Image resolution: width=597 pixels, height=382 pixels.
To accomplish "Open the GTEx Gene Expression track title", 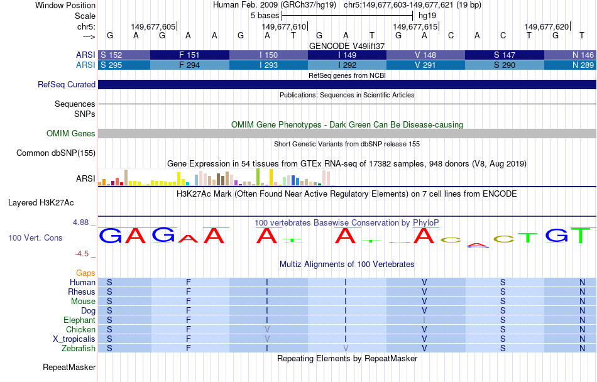I will (347, 163).
